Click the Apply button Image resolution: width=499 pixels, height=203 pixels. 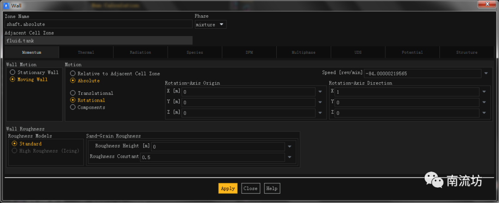click(x=228, y=188)
